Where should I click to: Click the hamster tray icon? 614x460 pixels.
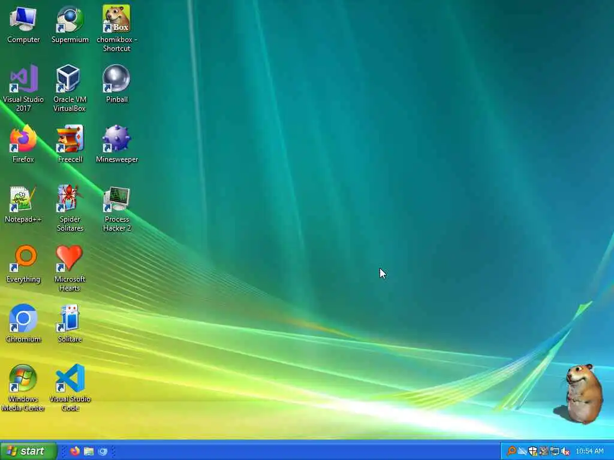pos(543,452)
